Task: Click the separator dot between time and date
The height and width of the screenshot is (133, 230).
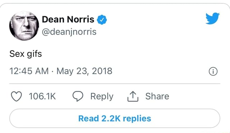Action: (52, 72)
